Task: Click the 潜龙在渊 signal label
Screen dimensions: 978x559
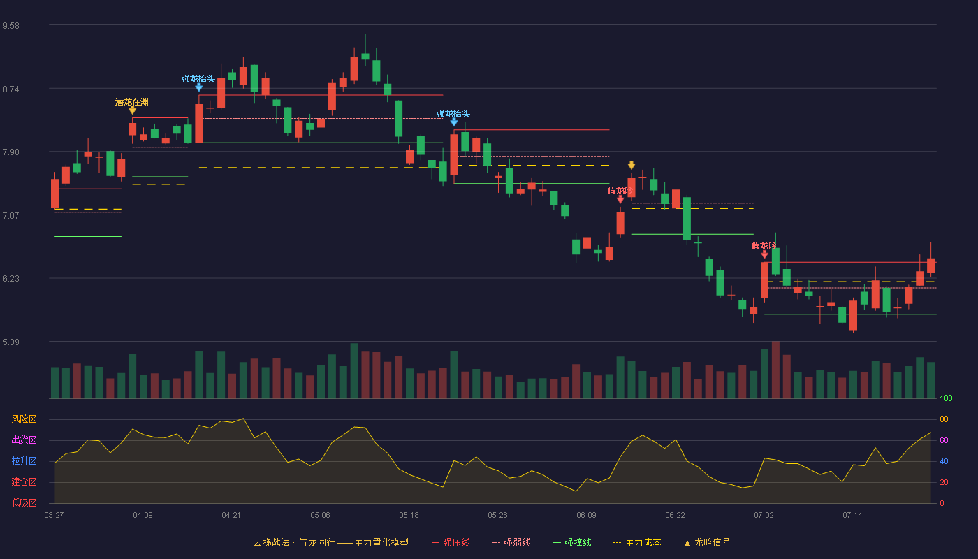Action: click(x=132, y=102)
